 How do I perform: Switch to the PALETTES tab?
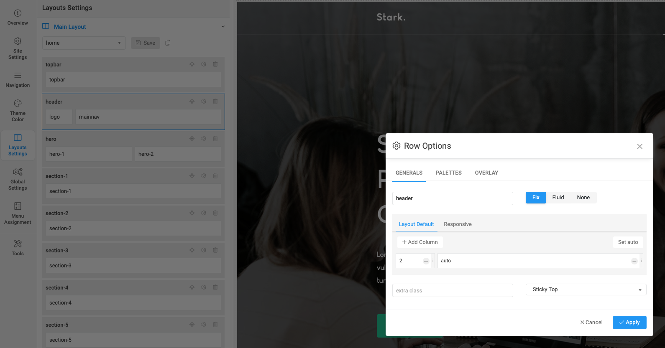click(449, 173)
